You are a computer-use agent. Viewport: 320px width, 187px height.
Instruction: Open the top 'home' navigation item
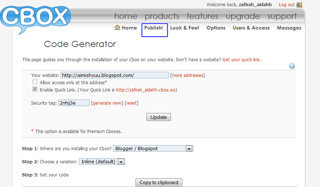(x=126, y=16)
